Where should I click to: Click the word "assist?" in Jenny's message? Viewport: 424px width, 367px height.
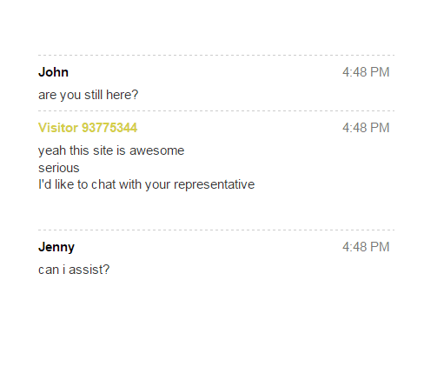(89, 270)
